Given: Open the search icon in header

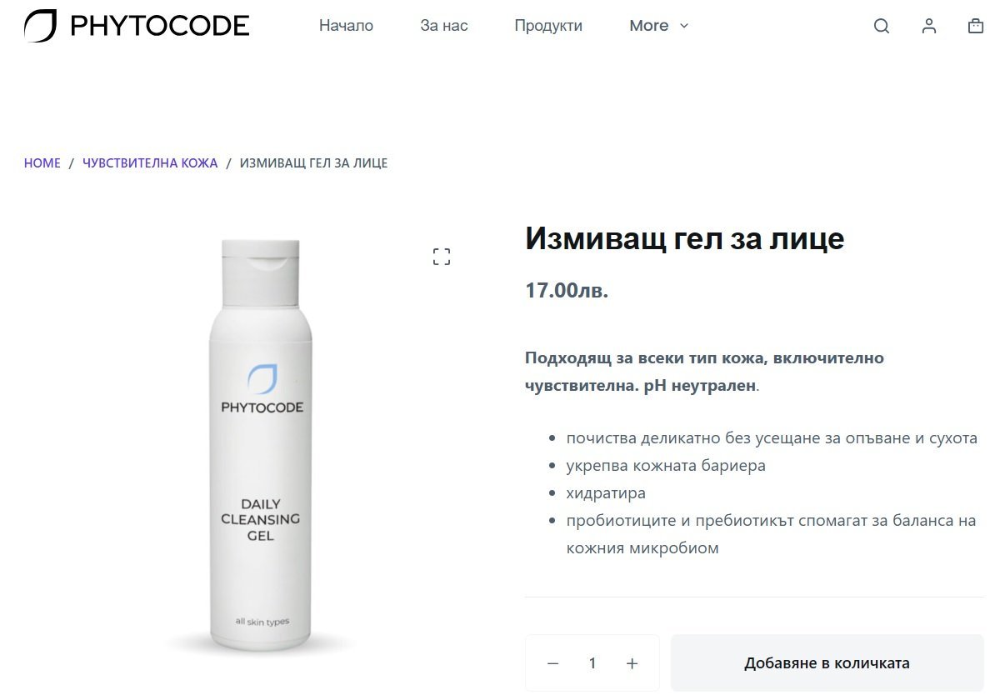Looking at the screenshot, I should (x=882, y=26).
